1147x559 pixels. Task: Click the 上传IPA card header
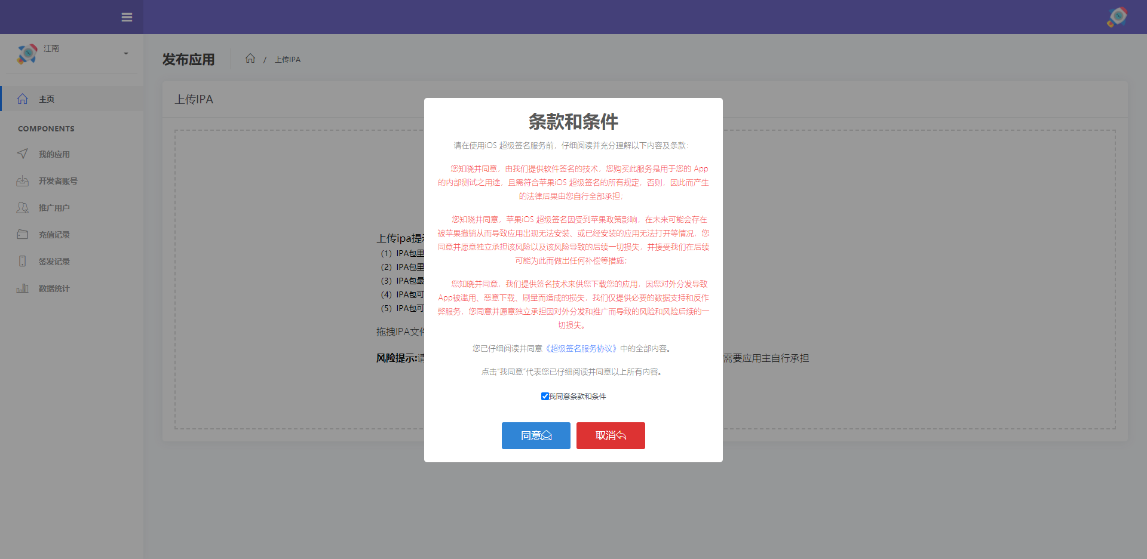195,99
